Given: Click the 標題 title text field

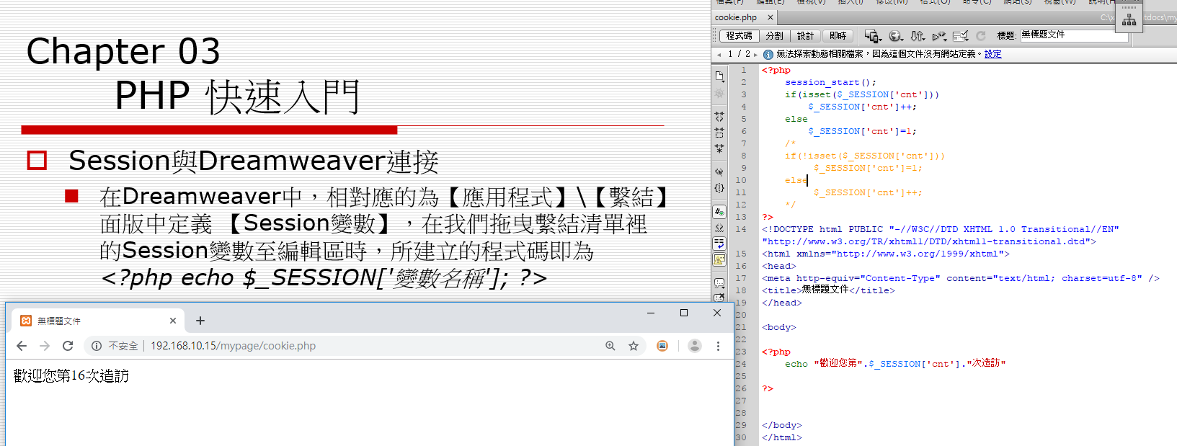Looking at the screenshot, I should tap(1073, 35).
